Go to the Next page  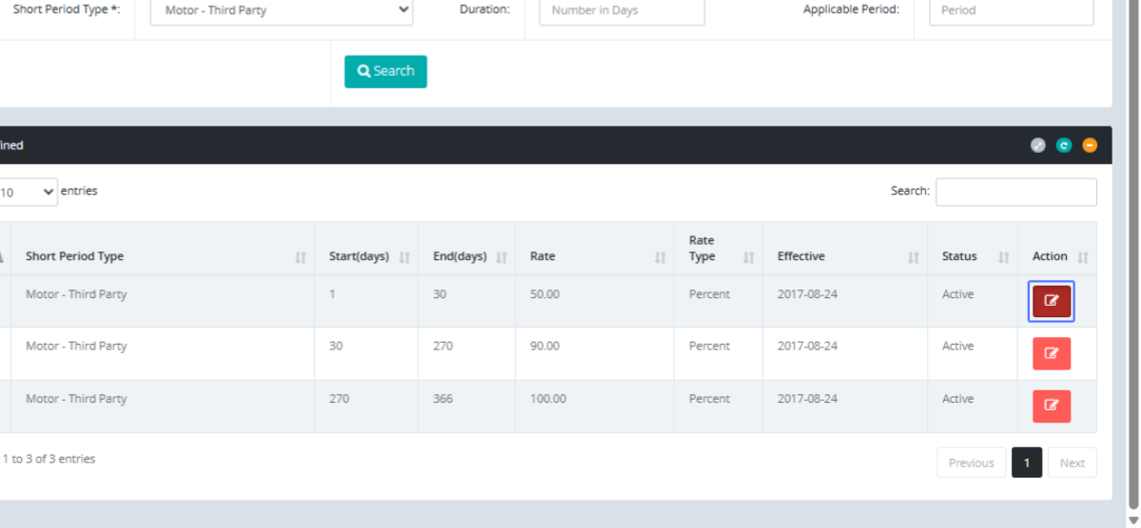pos(1072,462)
